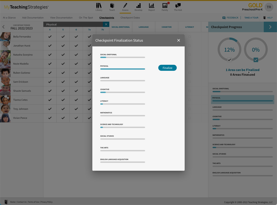This screenshot has width=277, height=205.
Task: Close the Checkpoint Finalization Status dialog
Action: click(x=178, y=40)
